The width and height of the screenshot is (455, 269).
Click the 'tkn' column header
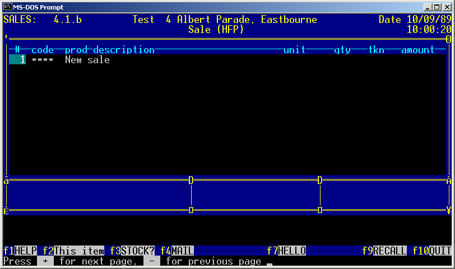[376, 50]
